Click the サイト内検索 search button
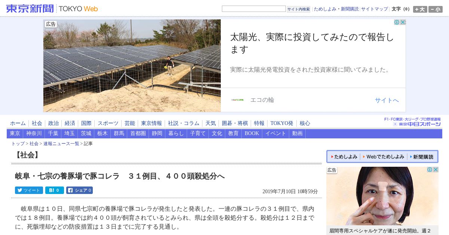Viewport: 449px width, 235px height. (x=299, y=9)
